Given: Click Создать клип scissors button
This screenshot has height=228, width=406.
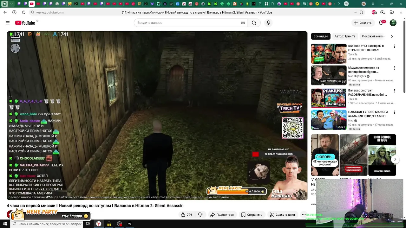Looking at the screenshot, I should click(282, 215).
